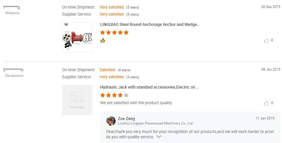Click reviewer name S*********b

(13, 70)
